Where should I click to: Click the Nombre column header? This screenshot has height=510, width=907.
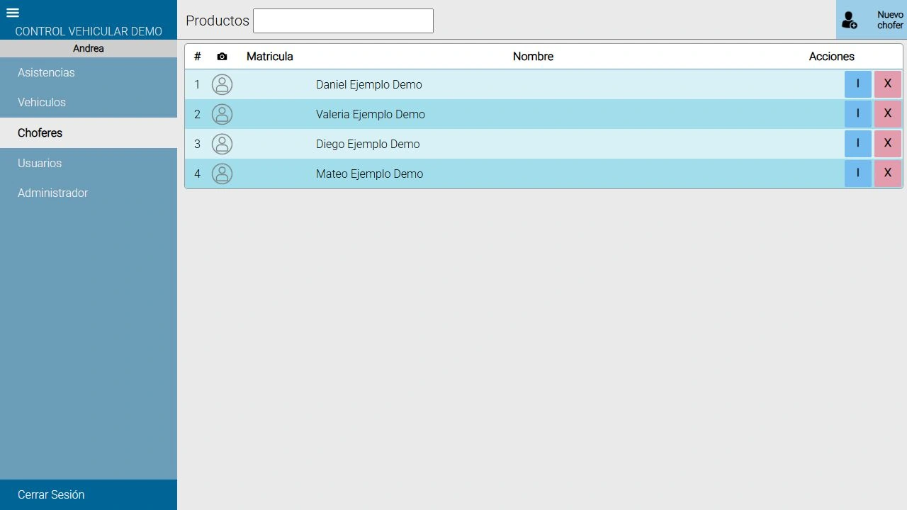pos(533,57)
